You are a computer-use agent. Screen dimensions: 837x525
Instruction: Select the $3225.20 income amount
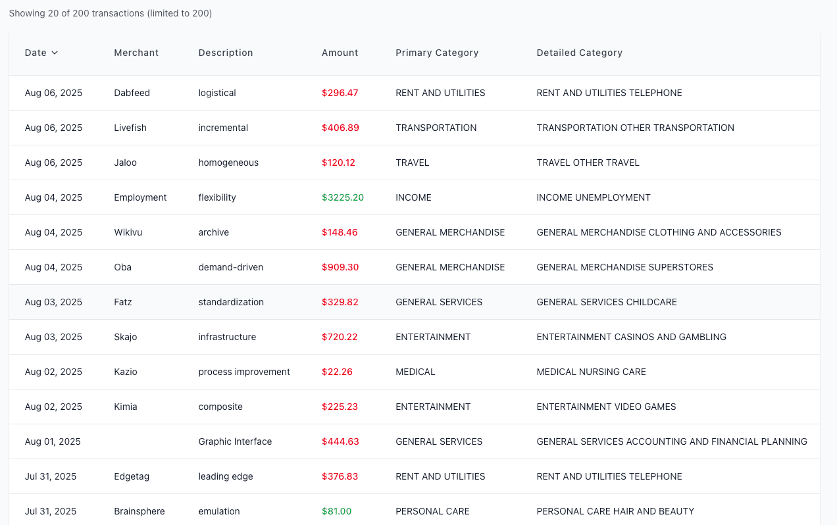coord(342,197)
